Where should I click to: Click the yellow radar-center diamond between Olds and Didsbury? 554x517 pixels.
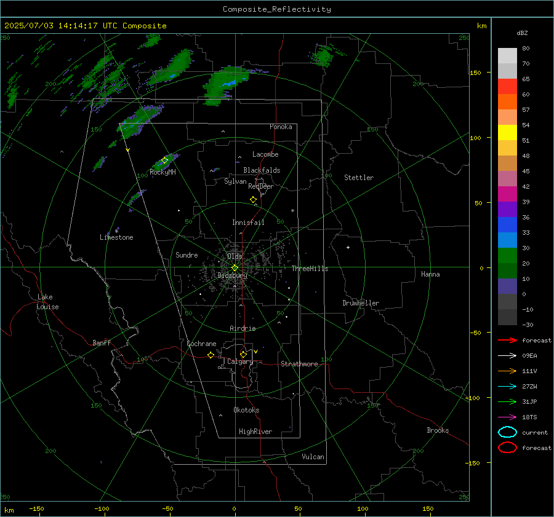[235, 268]
